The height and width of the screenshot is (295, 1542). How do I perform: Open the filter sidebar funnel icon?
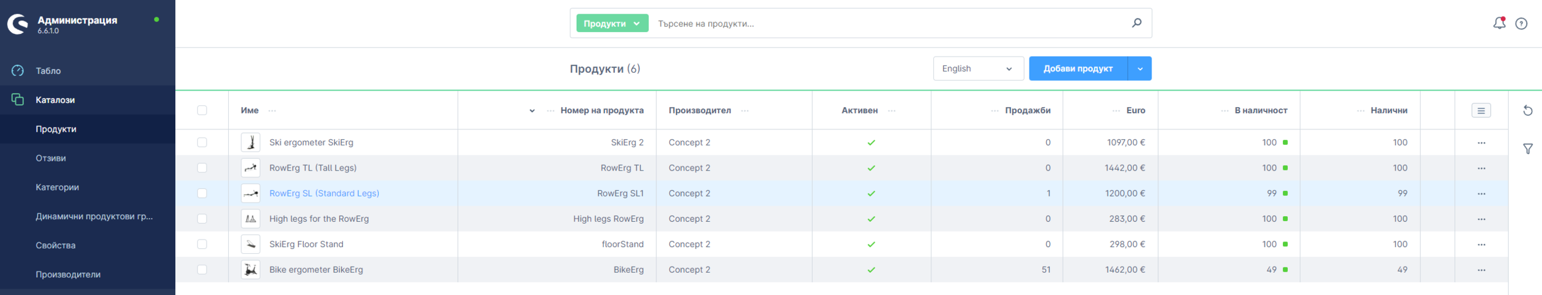1527,149
